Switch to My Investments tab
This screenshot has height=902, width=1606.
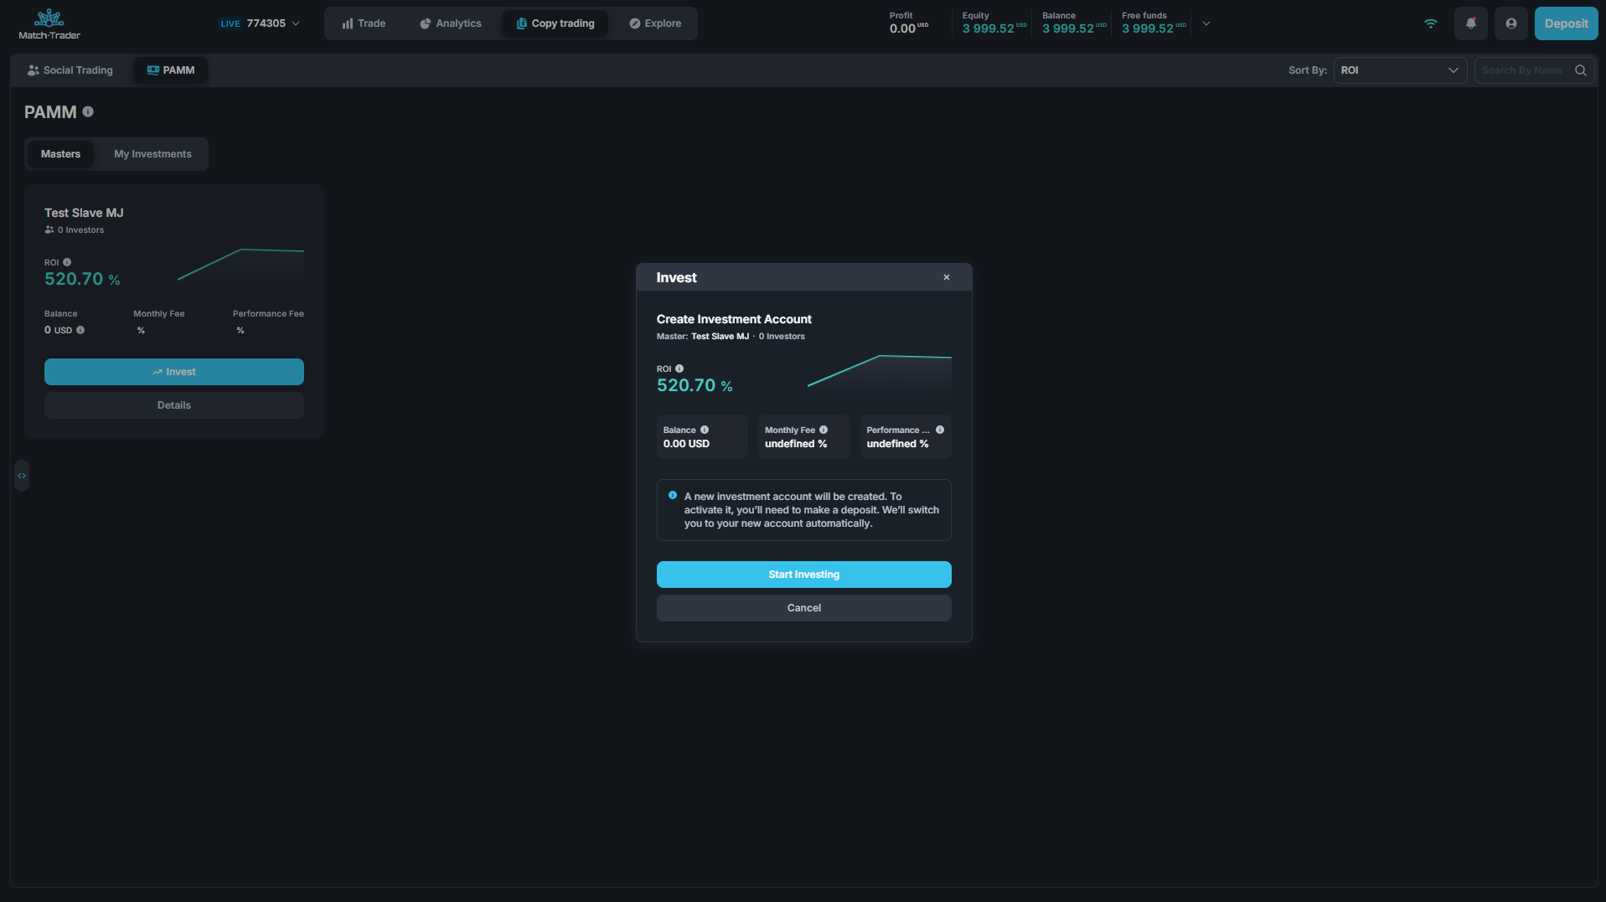[x=152, y=154]
